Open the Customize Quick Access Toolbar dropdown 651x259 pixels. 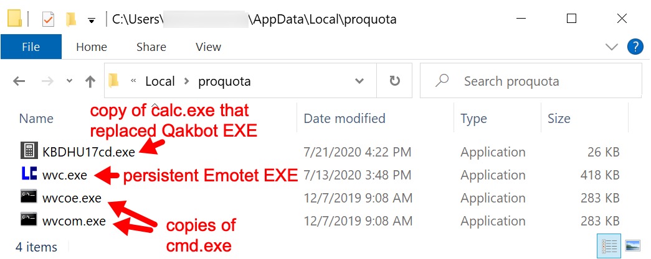92,20
